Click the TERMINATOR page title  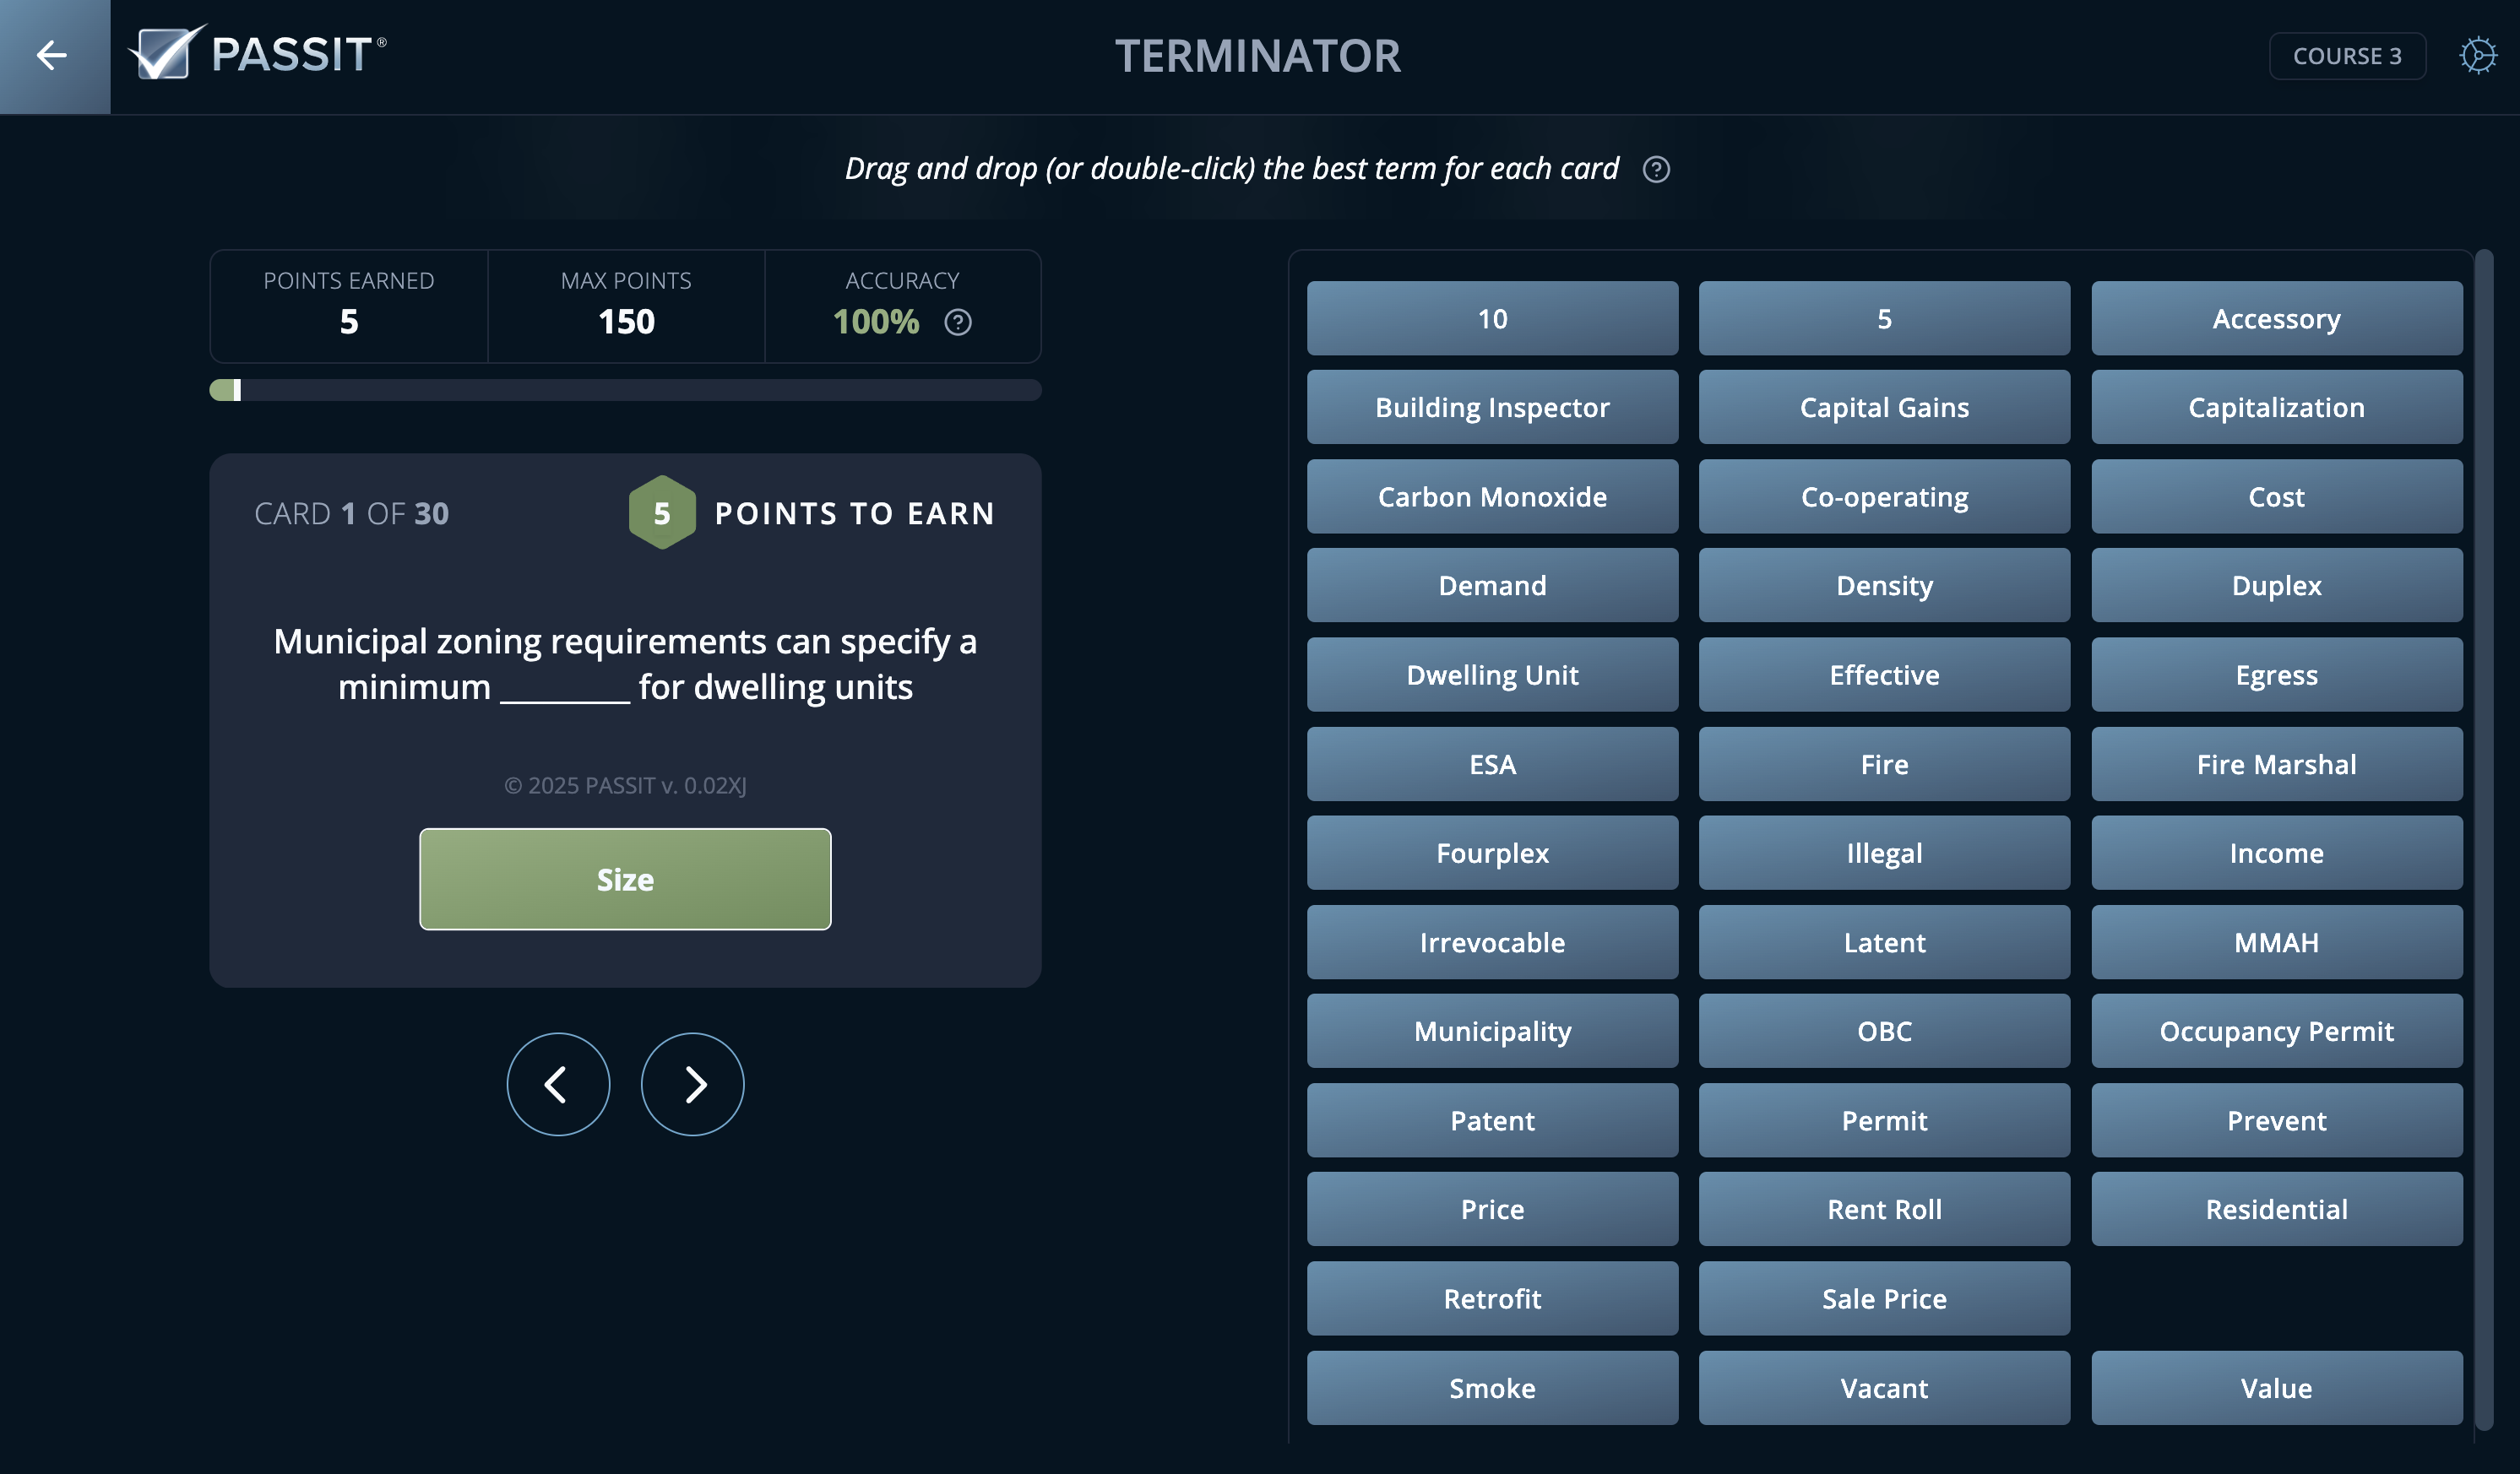click(x=1258, y=56)
